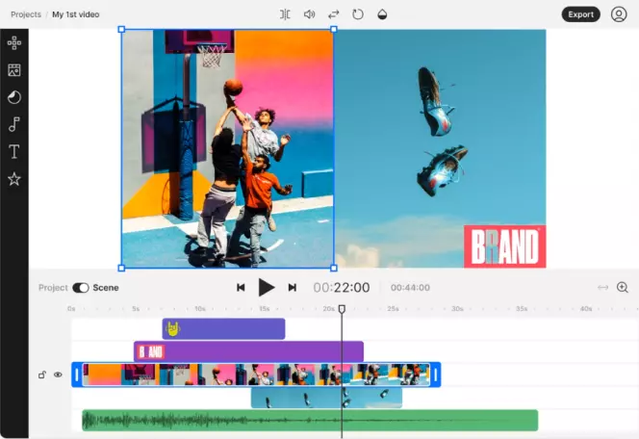Click the total duration 00:44:00
Screen dimensions: 639x439
tap(410, 288)
